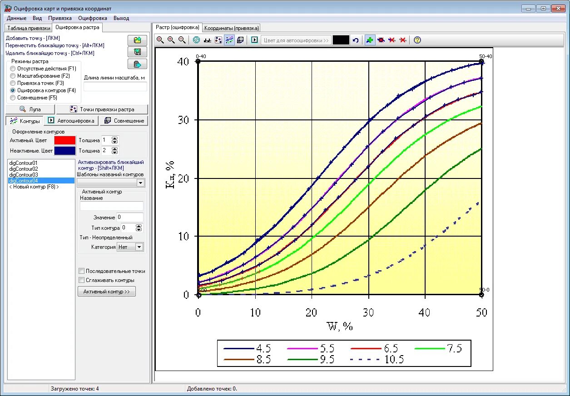
Task: Open 'Шаблоны названий контуров' dropdown
Action: pyautogui.click(x=141, y=183)
